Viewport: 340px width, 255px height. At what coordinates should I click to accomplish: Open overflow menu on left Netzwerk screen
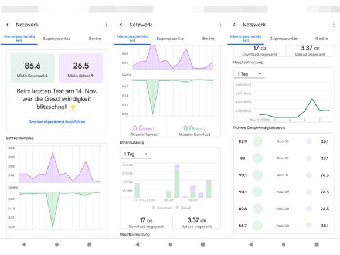107,25
